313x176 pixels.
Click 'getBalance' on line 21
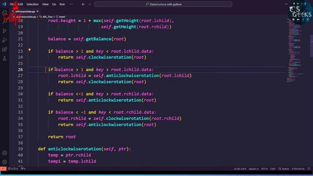coord(98,39)
